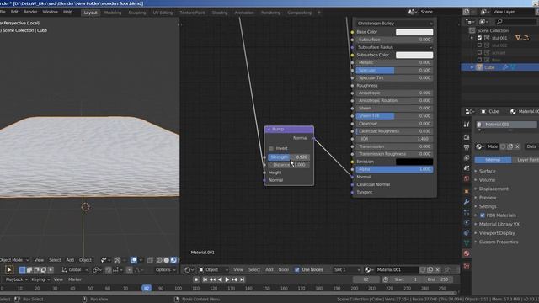Browse material sphere icon in node header
Screen dimensions: 539x303
369,269
